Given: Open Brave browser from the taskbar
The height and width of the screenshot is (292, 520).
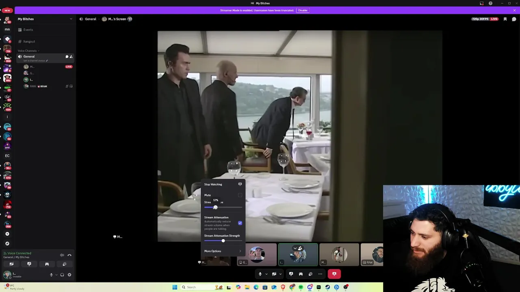Looking at the screenshot, I should [283, 287].
